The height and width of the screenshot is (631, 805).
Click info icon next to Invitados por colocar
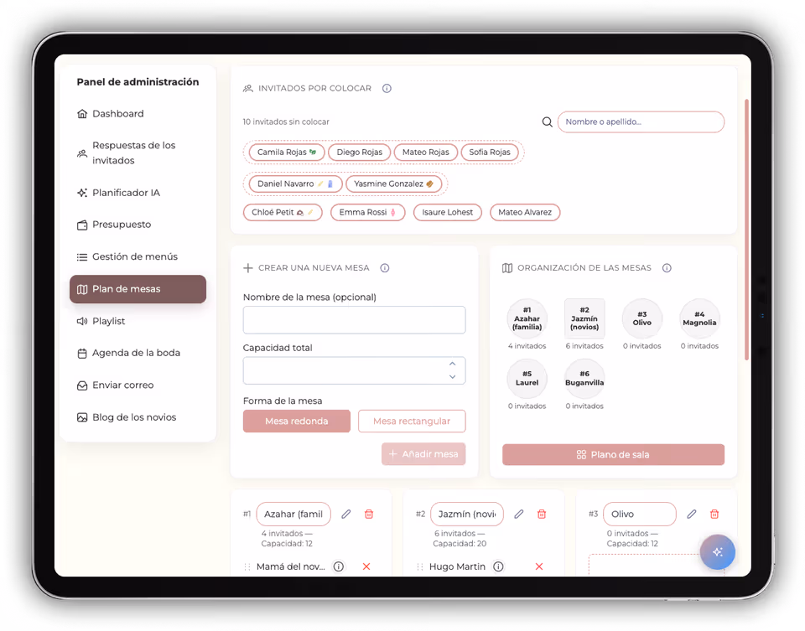[387, 88]
